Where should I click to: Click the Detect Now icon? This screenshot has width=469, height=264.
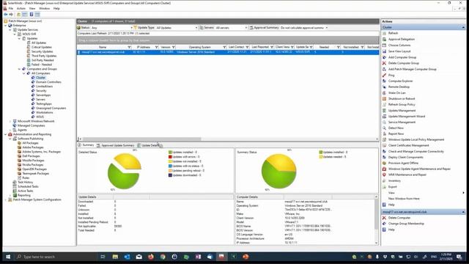click(x=384, y=128)
